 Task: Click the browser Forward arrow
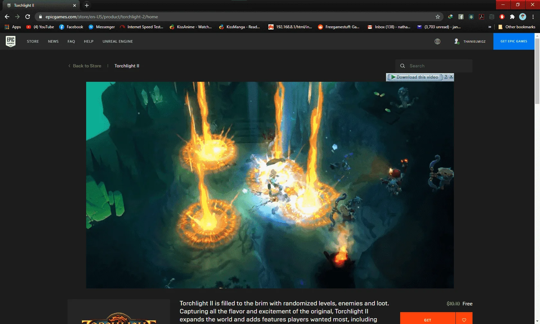tap(17, 17)
